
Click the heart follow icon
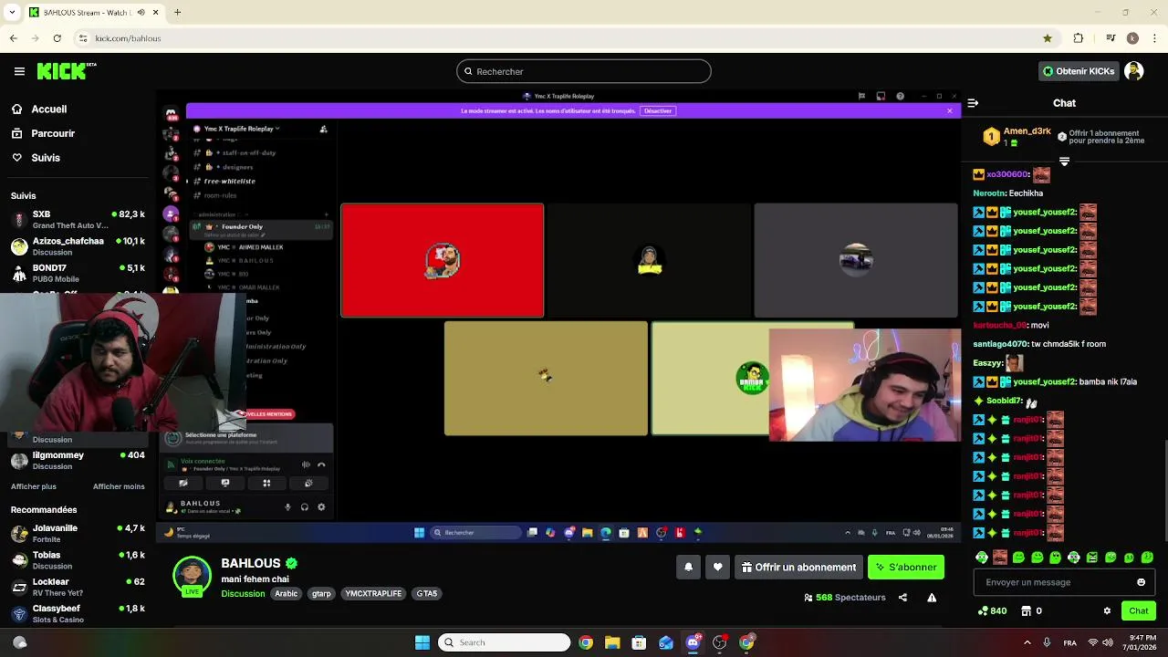tap(718, 567)
